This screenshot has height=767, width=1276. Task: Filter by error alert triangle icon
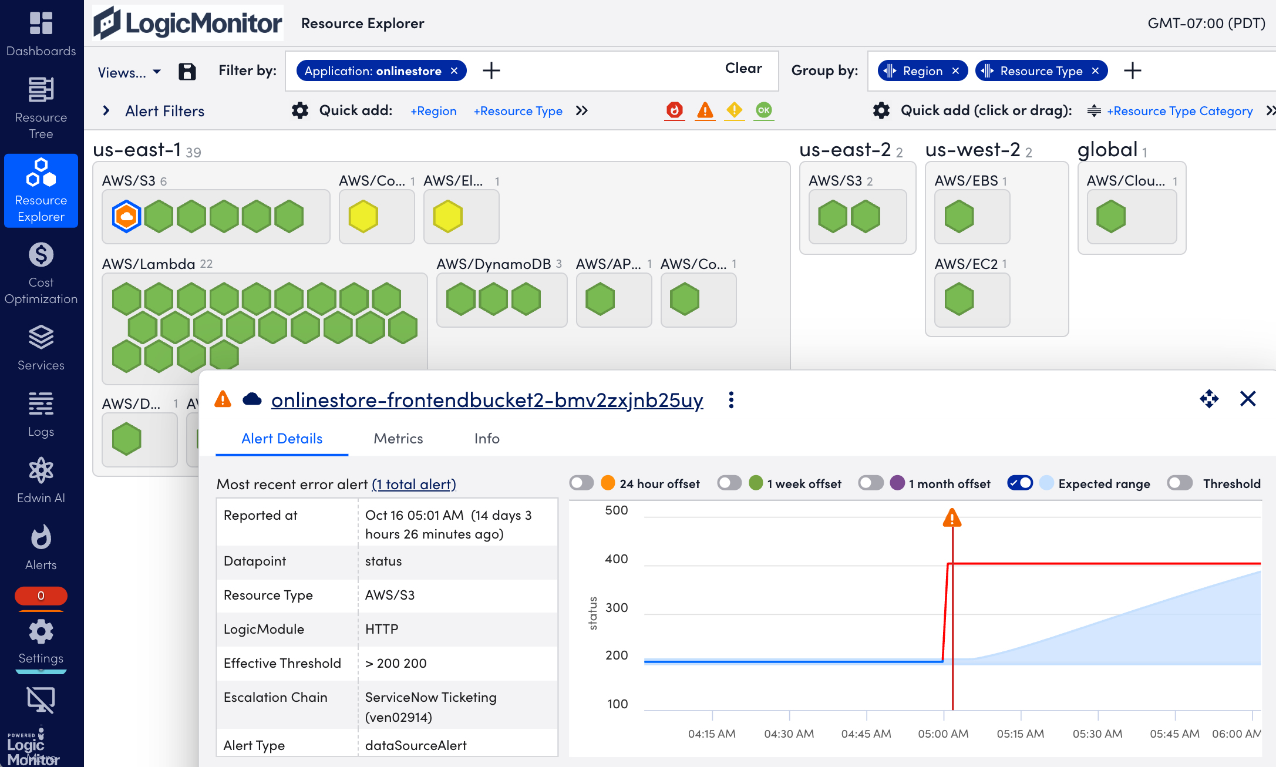[x=705, y=110]
